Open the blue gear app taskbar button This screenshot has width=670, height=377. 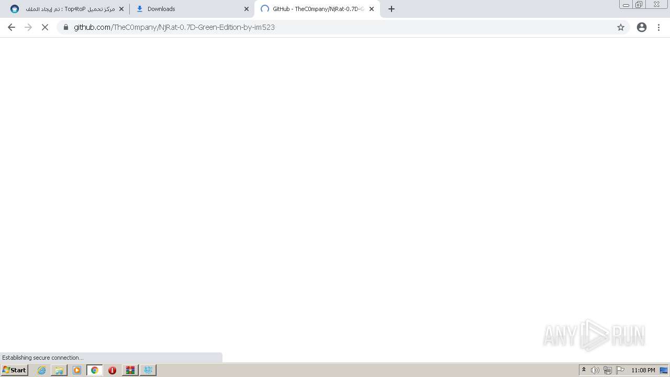pos(148,370)
